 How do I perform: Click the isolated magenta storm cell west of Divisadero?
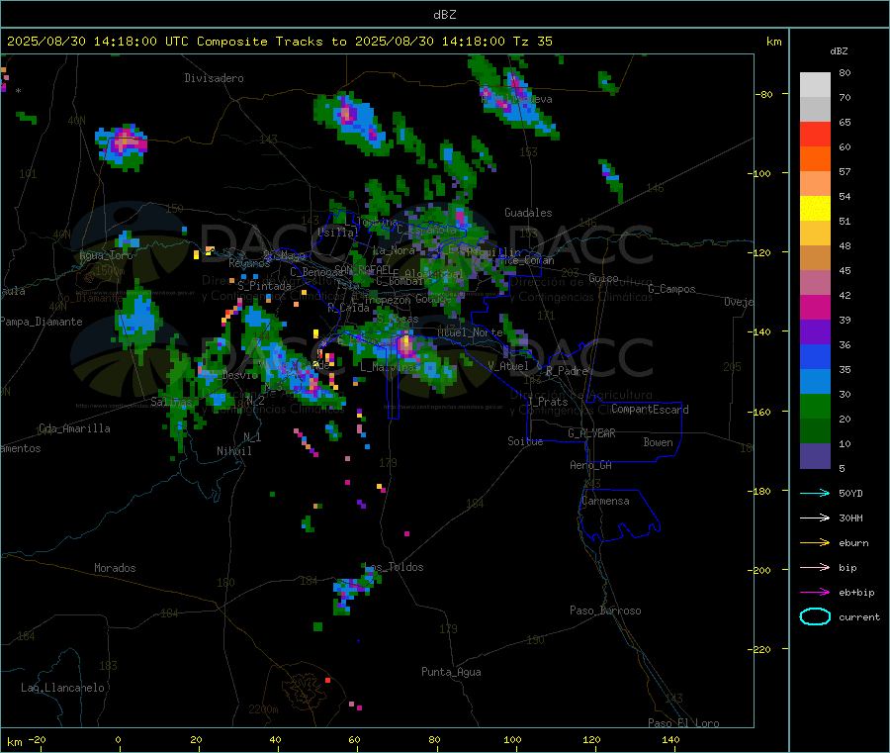[123, 145]
